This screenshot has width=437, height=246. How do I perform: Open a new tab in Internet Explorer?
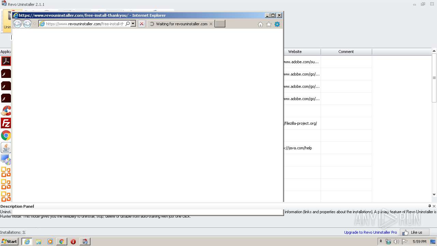(220, 24)
